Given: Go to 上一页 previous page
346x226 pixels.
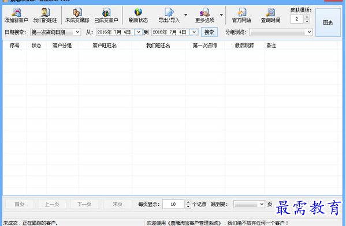Looking at the screenshot, I should coord(52,205).
